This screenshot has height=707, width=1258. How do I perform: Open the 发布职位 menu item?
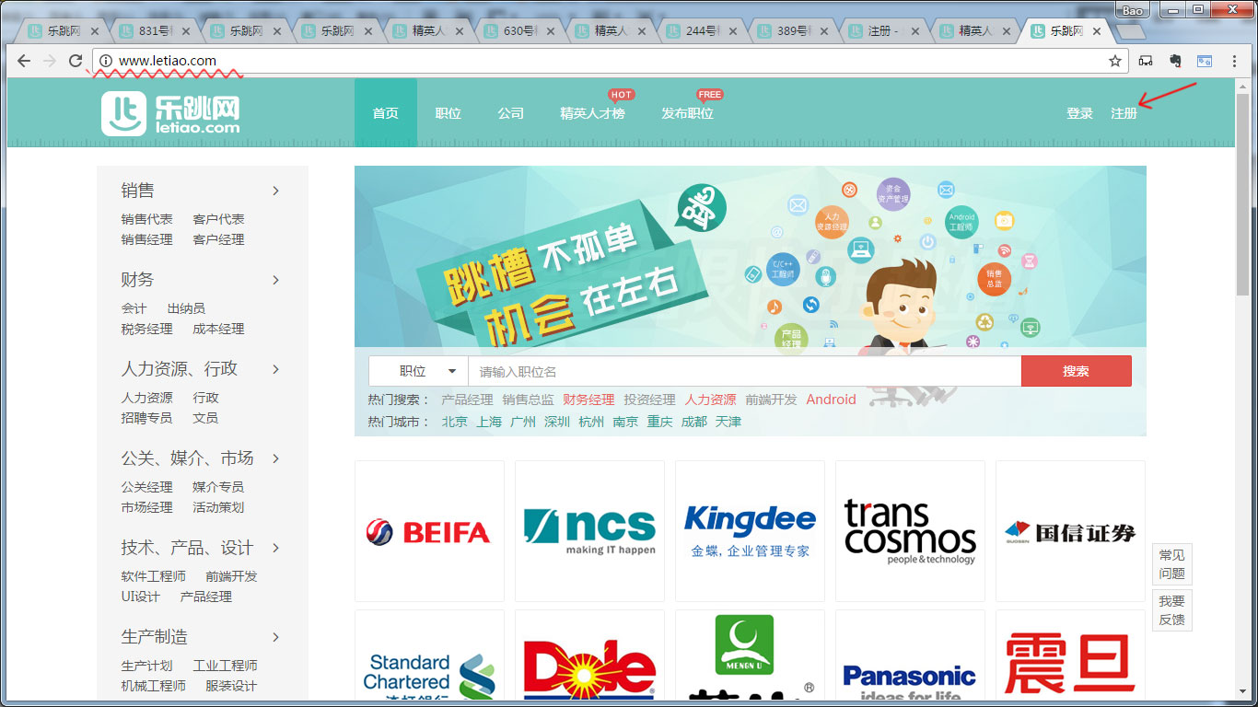687,113
